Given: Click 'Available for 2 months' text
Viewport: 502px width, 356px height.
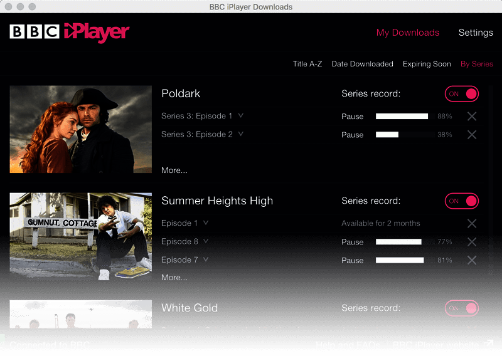Looking at the screenshot, I should [381, 223].
